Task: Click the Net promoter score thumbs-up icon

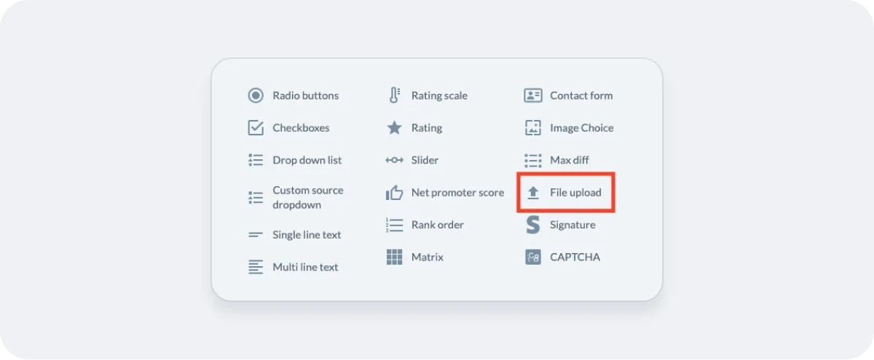Action: pyautogui.click(x=394, y=193)
